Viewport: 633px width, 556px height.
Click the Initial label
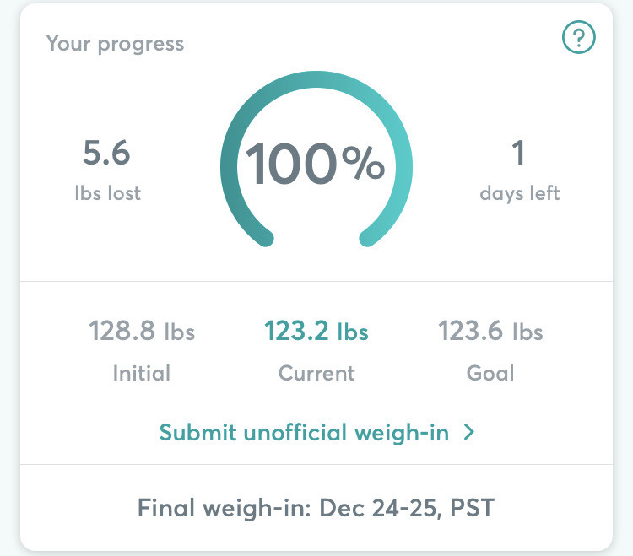pyautogui.click(x=142, y=373)
